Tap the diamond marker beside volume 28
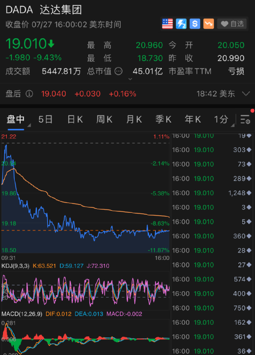The width and height of the screenshot is (255, 355). pos(249,251)
